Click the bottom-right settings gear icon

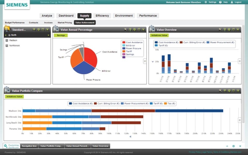point(234,146)
